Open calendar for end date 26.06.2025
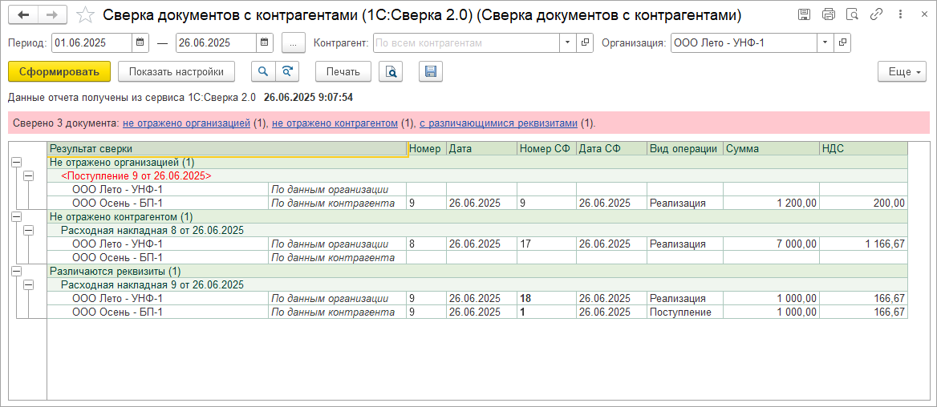The width and height of the screenshot is (937, 407). pos(265,42)
